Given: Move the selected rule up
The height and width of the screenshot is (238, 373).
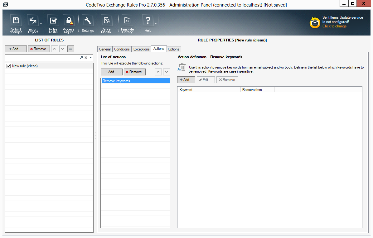Looking at the screenshot, I should (55, 49).
